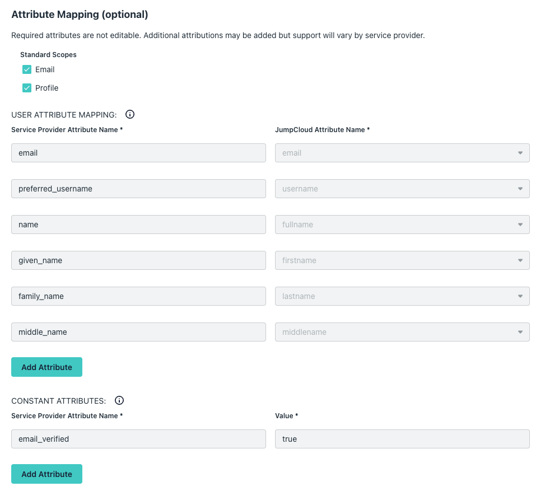Select the preferred_username input field
545x491 pixels.
pos(138,189)
